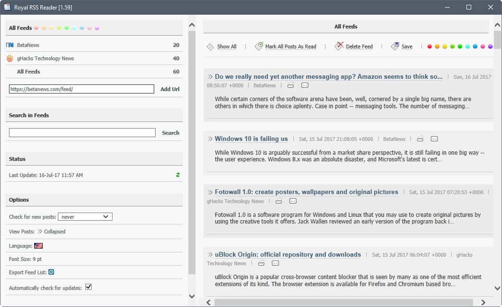Open the Check for new posts dropdown
Image resolution: width=502 pixels, height=307 pixels.
pos(85,217)
